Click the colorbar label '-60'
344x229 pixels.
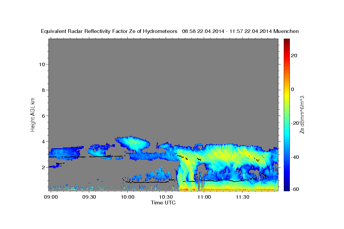(x=295, y=189)
